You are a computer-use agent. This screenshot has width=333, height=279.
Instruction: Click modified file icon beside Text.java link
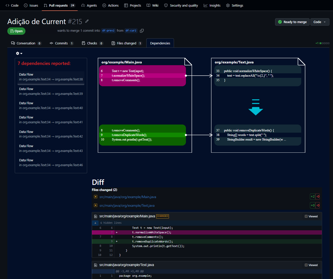96,205
